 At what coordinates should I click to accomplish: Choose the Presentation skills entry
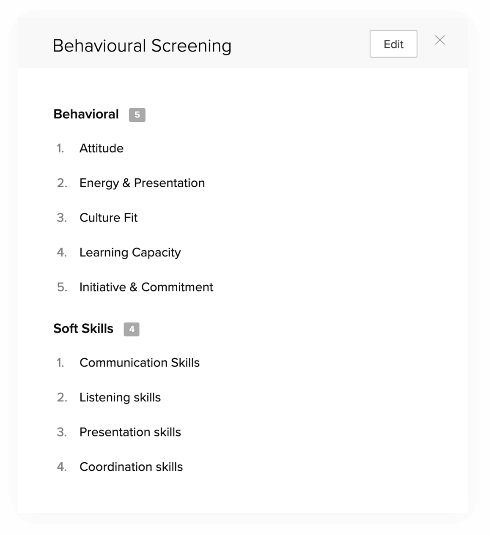(x=130, y=432)
